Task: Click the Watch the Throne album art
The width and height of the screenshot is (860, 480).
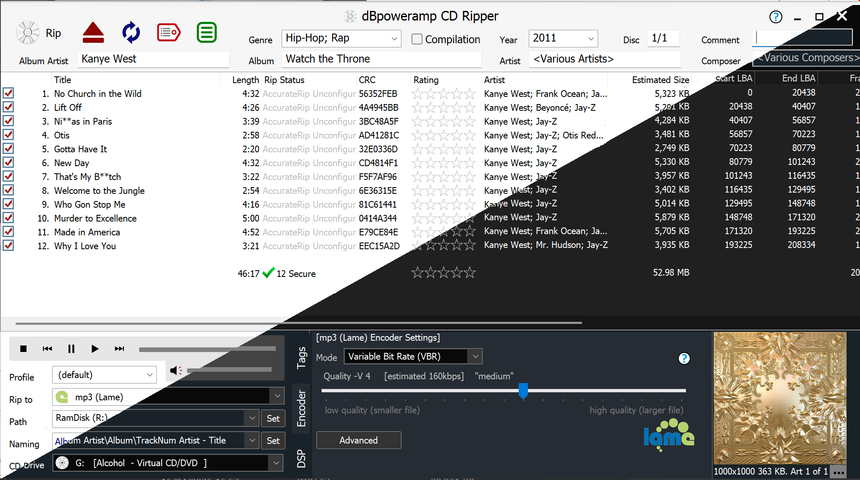Action: [780, 398]
